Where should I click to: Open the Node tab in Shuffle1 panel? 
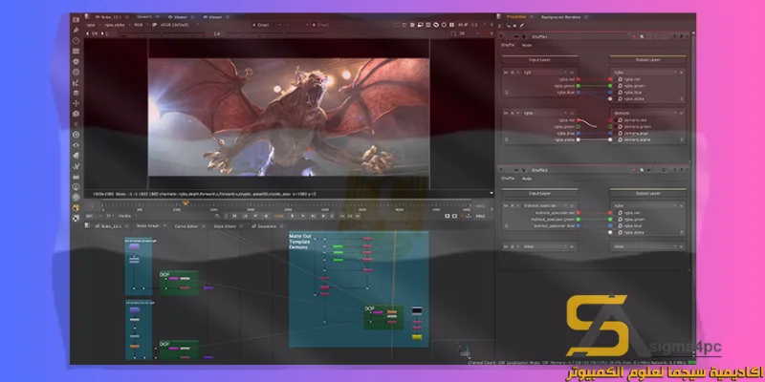pos(527,45)
